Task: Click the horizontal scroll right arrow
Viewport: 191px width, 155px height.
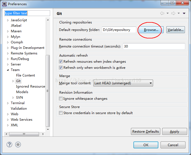Action: [x=43, y=134]
